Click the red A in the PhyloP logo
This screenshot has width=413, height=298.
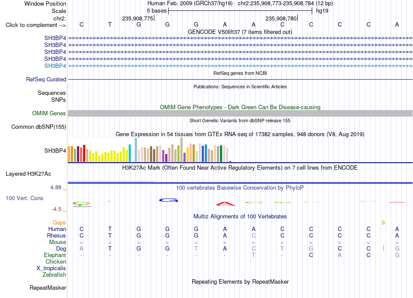click(225, 204)
